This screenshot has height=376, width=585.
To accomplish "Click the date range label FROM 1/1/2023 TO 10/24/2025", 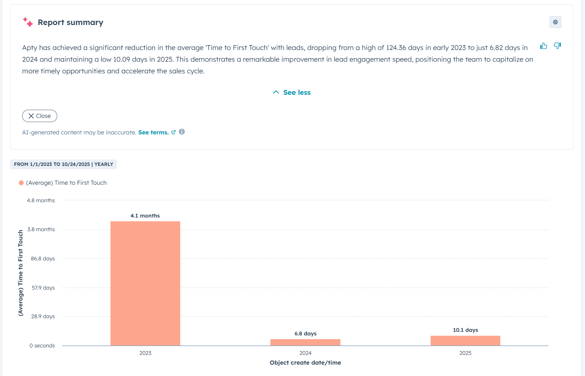I will click(63, 164).
